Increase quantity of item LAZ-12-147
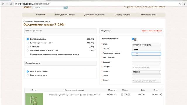187x105 pixels. tap(129, 94)
